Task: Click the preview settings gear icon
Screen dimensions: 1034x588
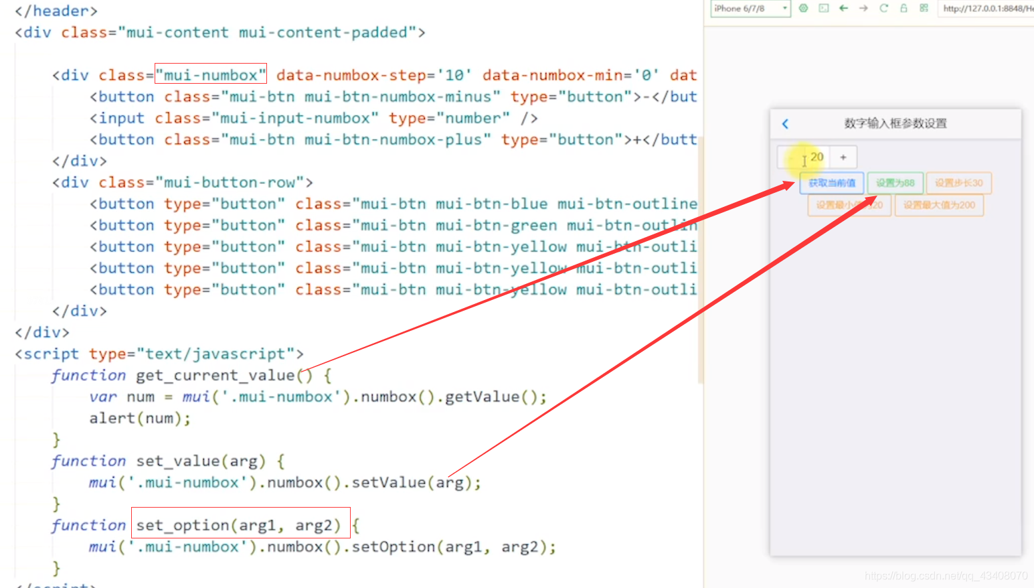Action: (803, 8)
